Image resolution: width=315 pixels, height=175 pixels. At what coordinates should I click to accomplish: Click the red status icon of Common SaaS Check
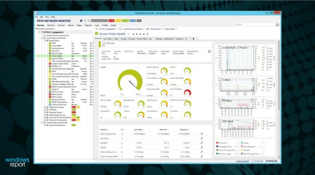pos(50,64)
